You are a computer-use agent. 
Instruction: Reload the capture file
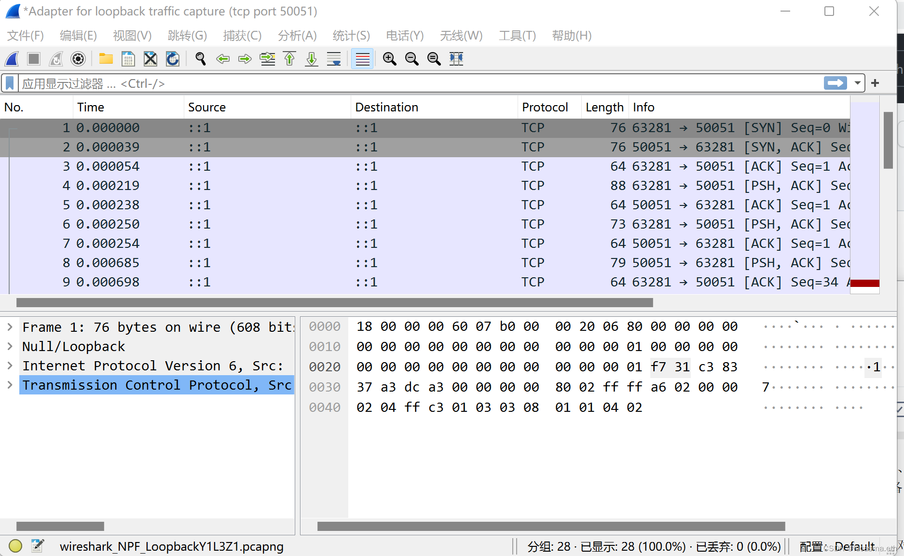click(x=173, y=59)
